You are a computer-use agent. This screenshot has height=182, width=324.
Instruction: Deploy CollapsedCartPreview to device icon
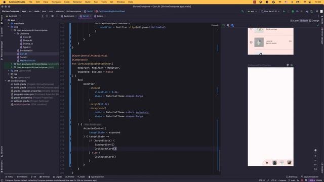(x=292, y=65)
